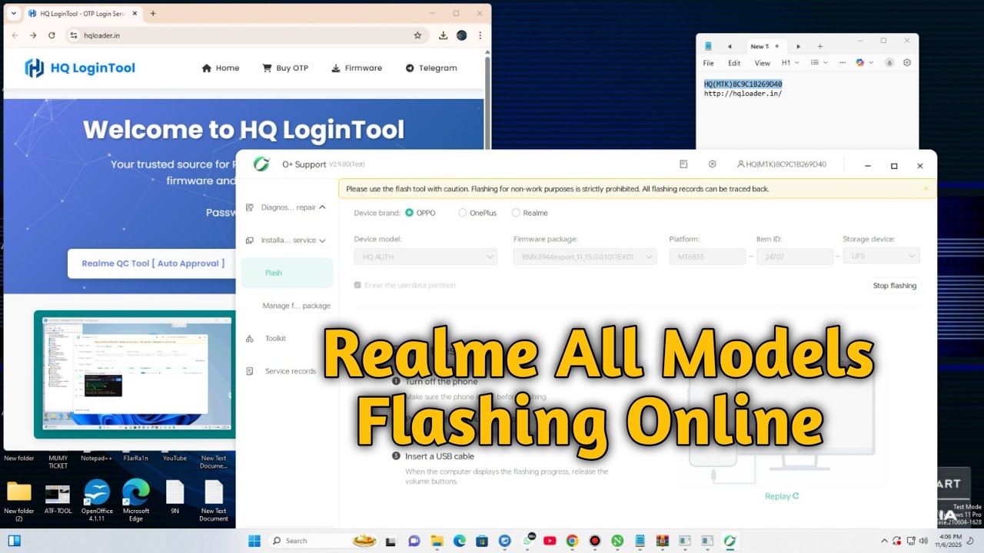The width and height of the screenshot is (984, 553).
Task: Click the Chrome back arrow
Action: click(15, 35)
